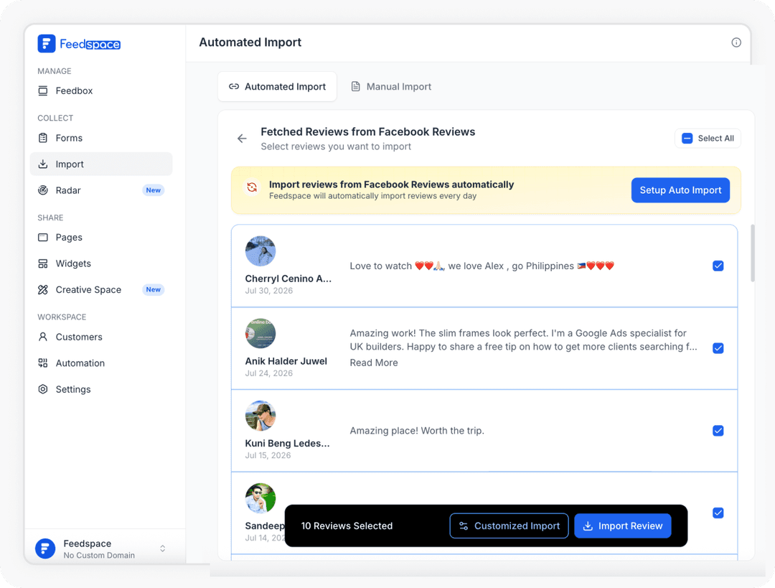This screenshot has height=588, width=775.
Task: Open Forms in the sidebar
Action: tap(101, 138)
